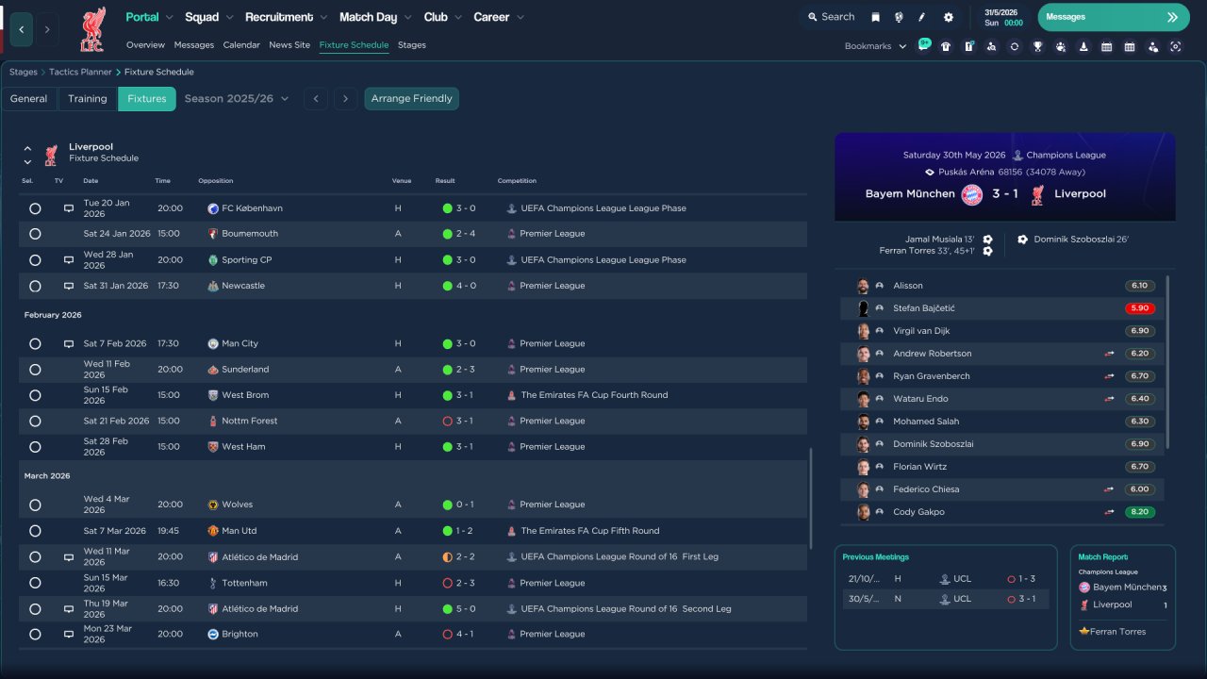This screenshot has height=679, width=1207.
Task: Click the Search field
Action: tap(830, 17)
